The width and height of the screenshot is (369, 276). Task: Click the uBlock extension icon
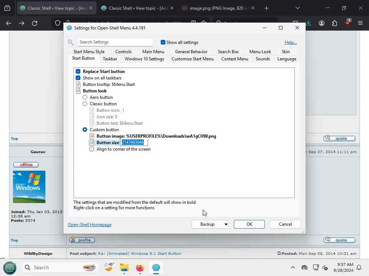click(348, 23)
